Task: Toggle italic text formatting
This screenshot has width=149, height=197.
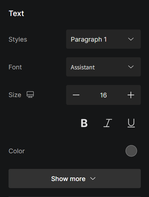Action: (x=108, y=123)
